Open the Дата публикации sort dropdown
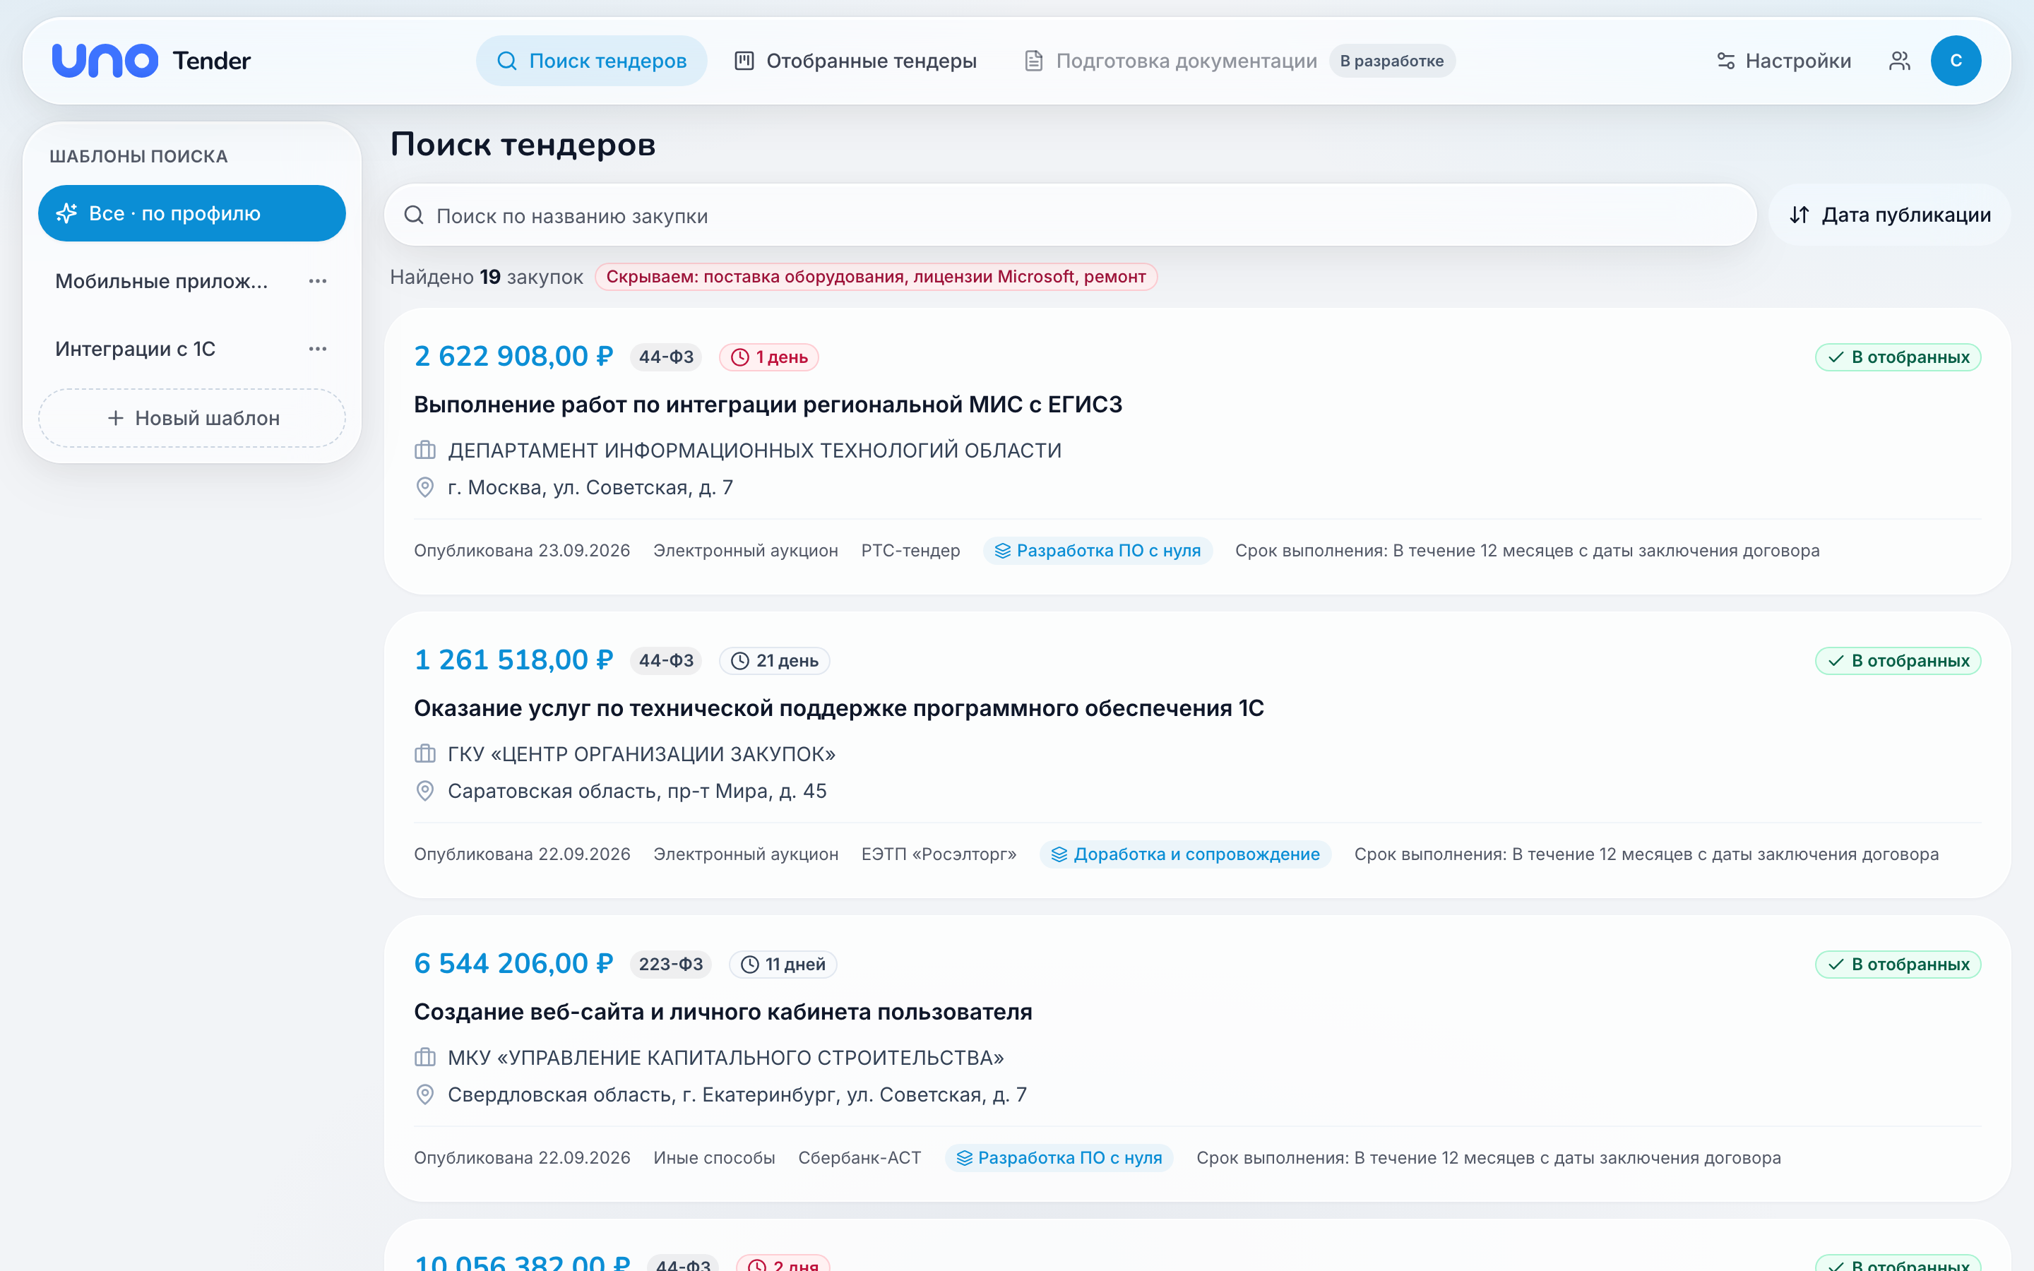The image size is (2034, 1271). (x=1889, y=215)
